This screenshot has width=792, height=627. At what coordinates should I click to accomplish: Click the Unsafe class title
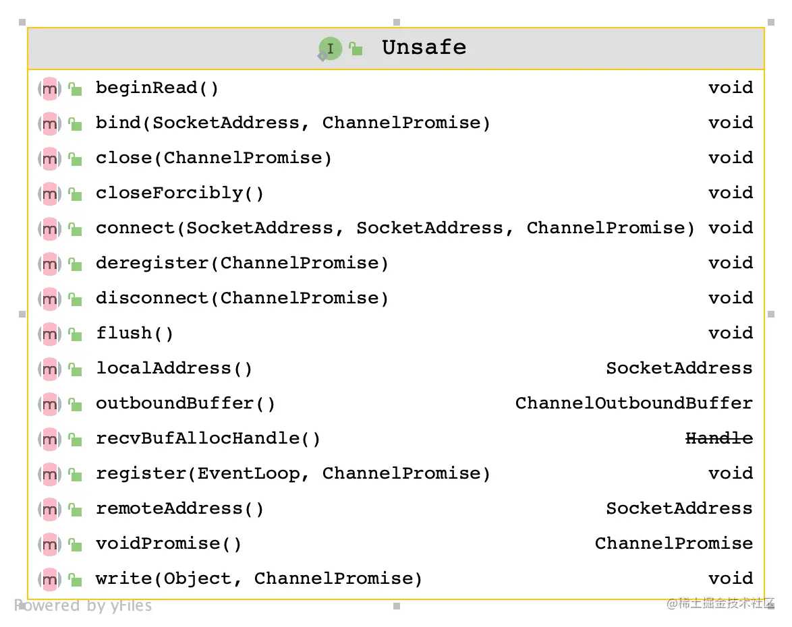424,48
